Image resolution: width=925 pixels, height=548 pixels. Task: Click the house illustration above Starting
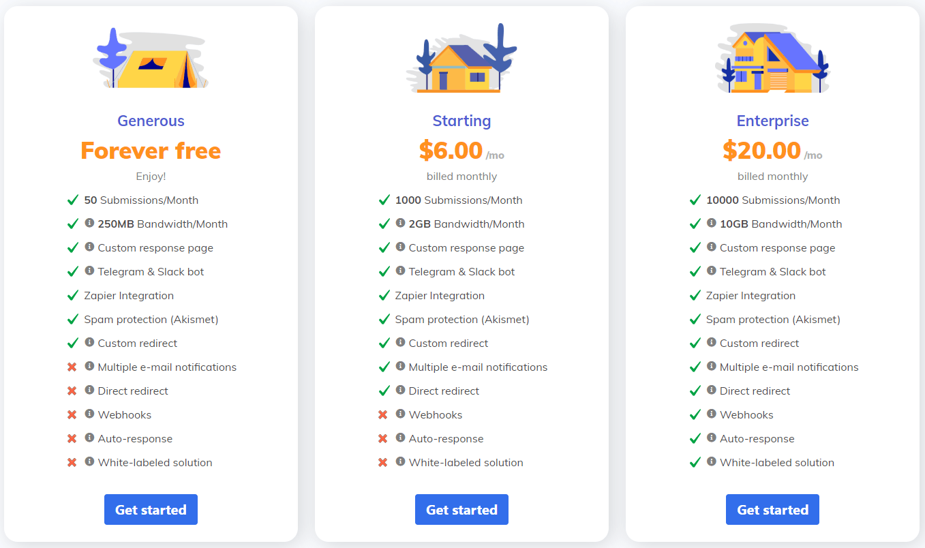[461, 58]
